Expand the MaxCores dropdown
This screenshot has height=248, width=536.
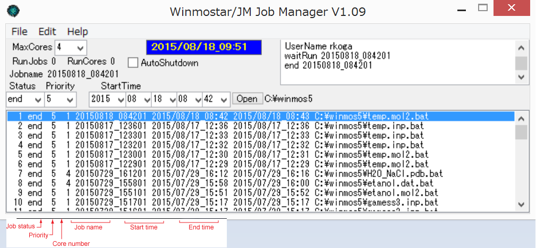point(80,48)
